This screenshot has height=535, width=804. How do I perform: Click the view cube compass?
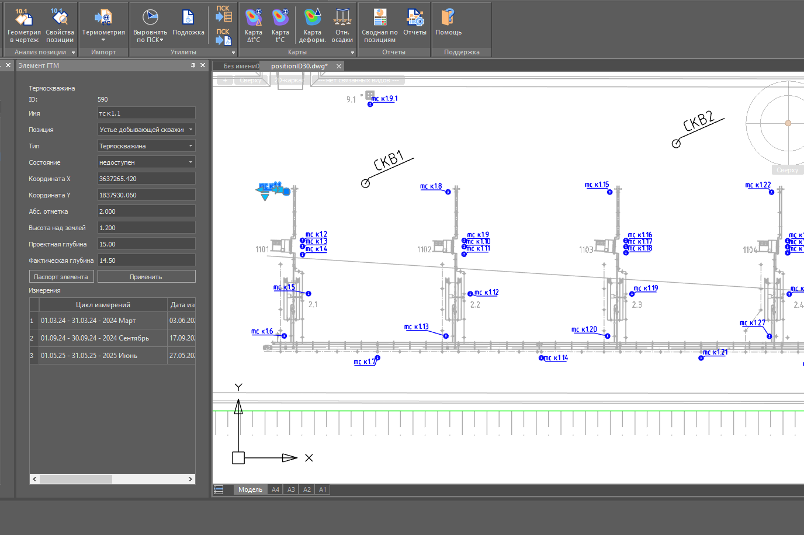(x=788, y=123)
